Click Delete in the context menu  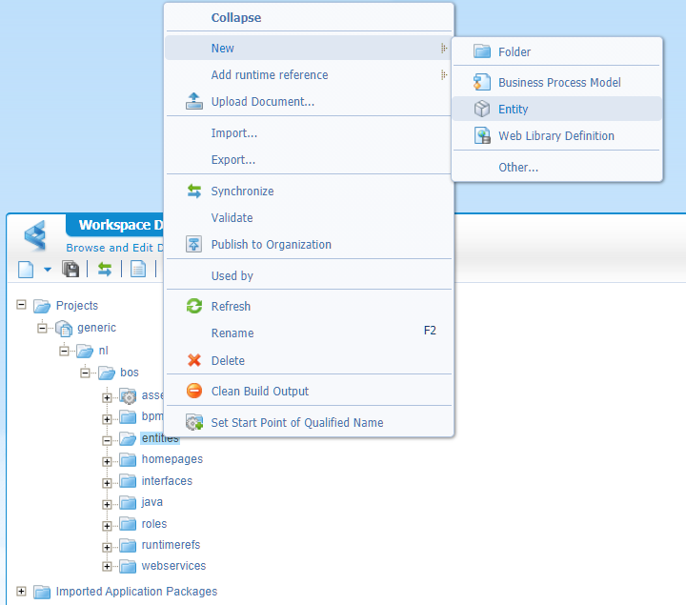(228, 361)
